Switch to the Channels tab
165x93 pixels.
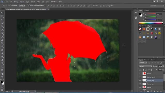point(147,60)
